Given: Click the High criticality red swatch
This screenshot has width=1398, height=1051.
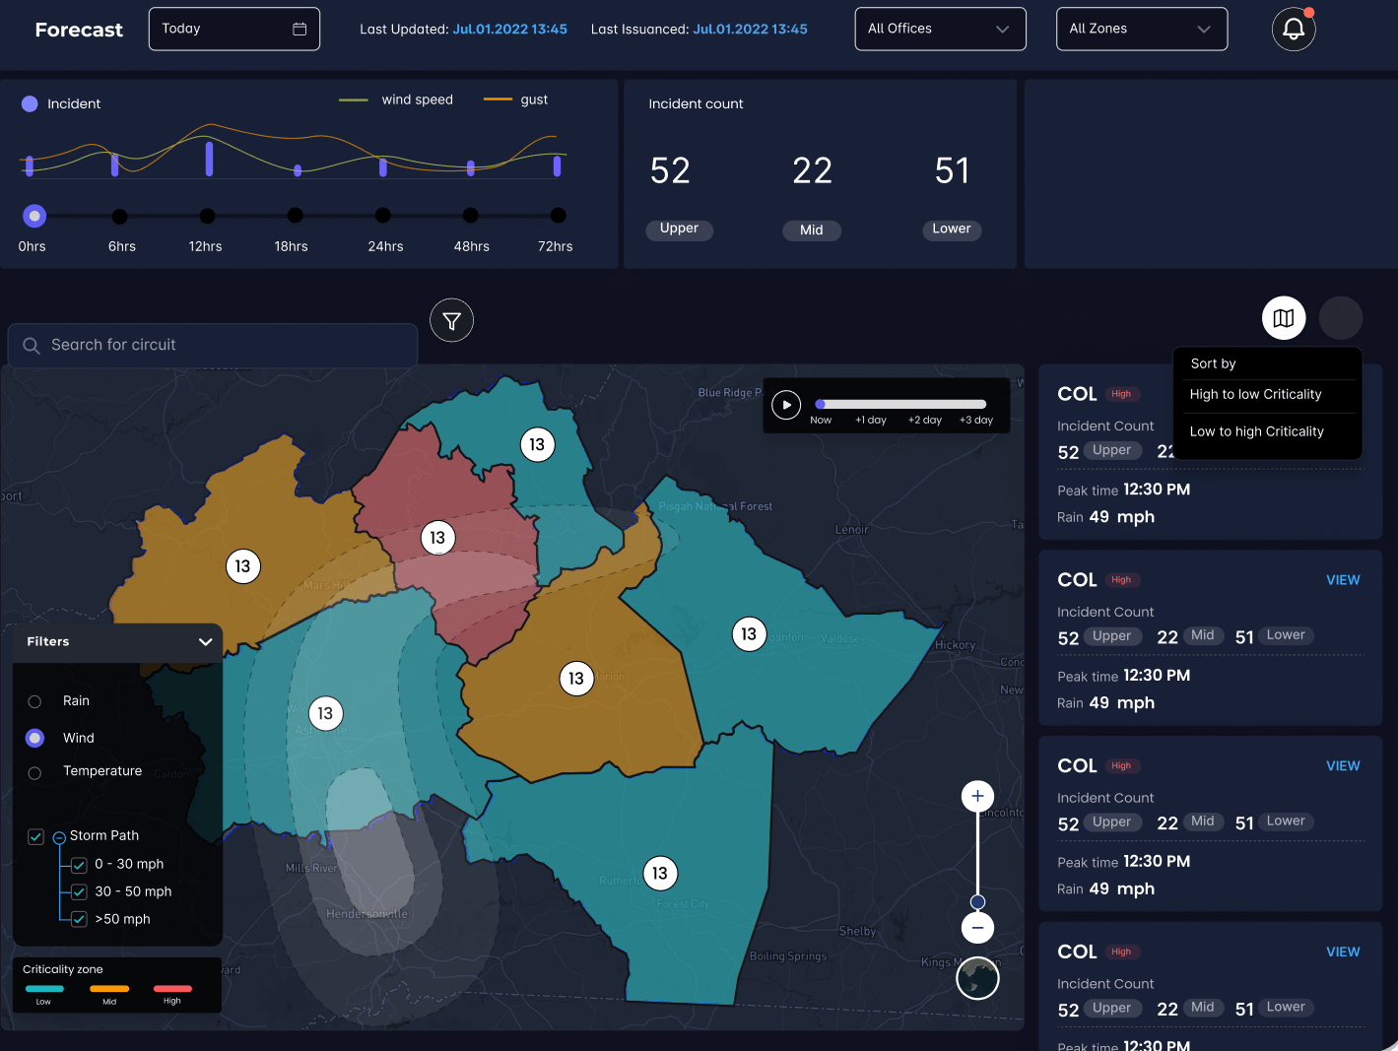Looking at the screenshot, I should tap(172, 988).
